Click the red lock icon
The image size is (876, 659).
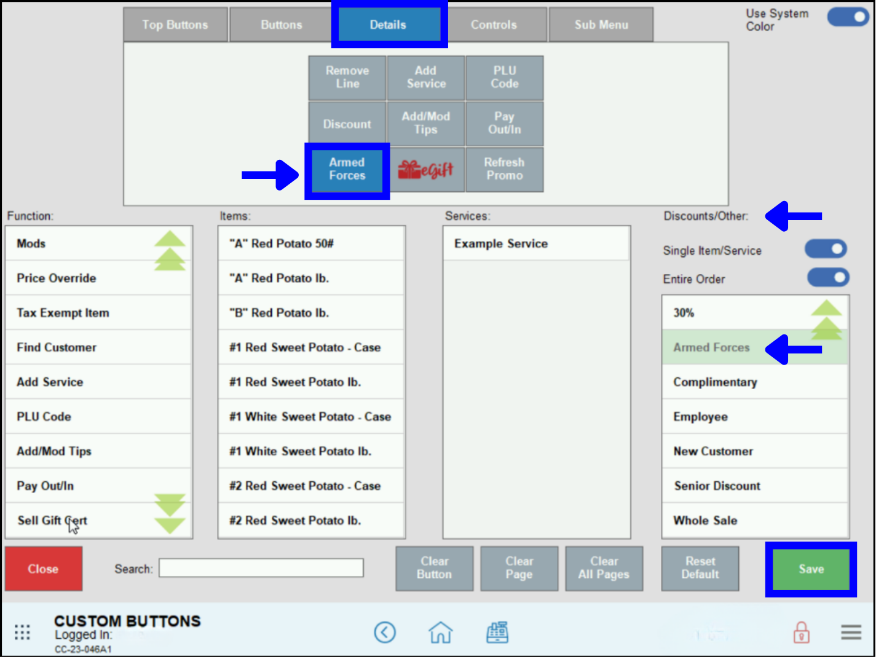pos(801,632)
